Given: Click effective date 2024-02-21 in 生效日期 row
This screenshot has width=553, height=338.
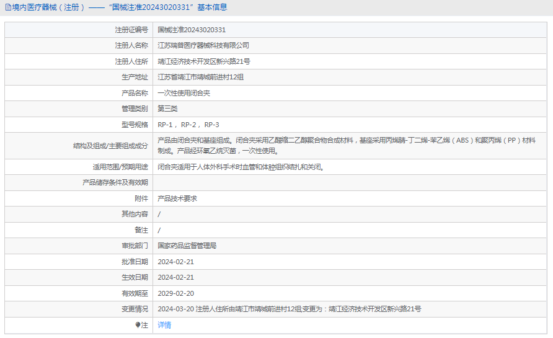Looking at the screenshot, I should (x=175, y=277).
